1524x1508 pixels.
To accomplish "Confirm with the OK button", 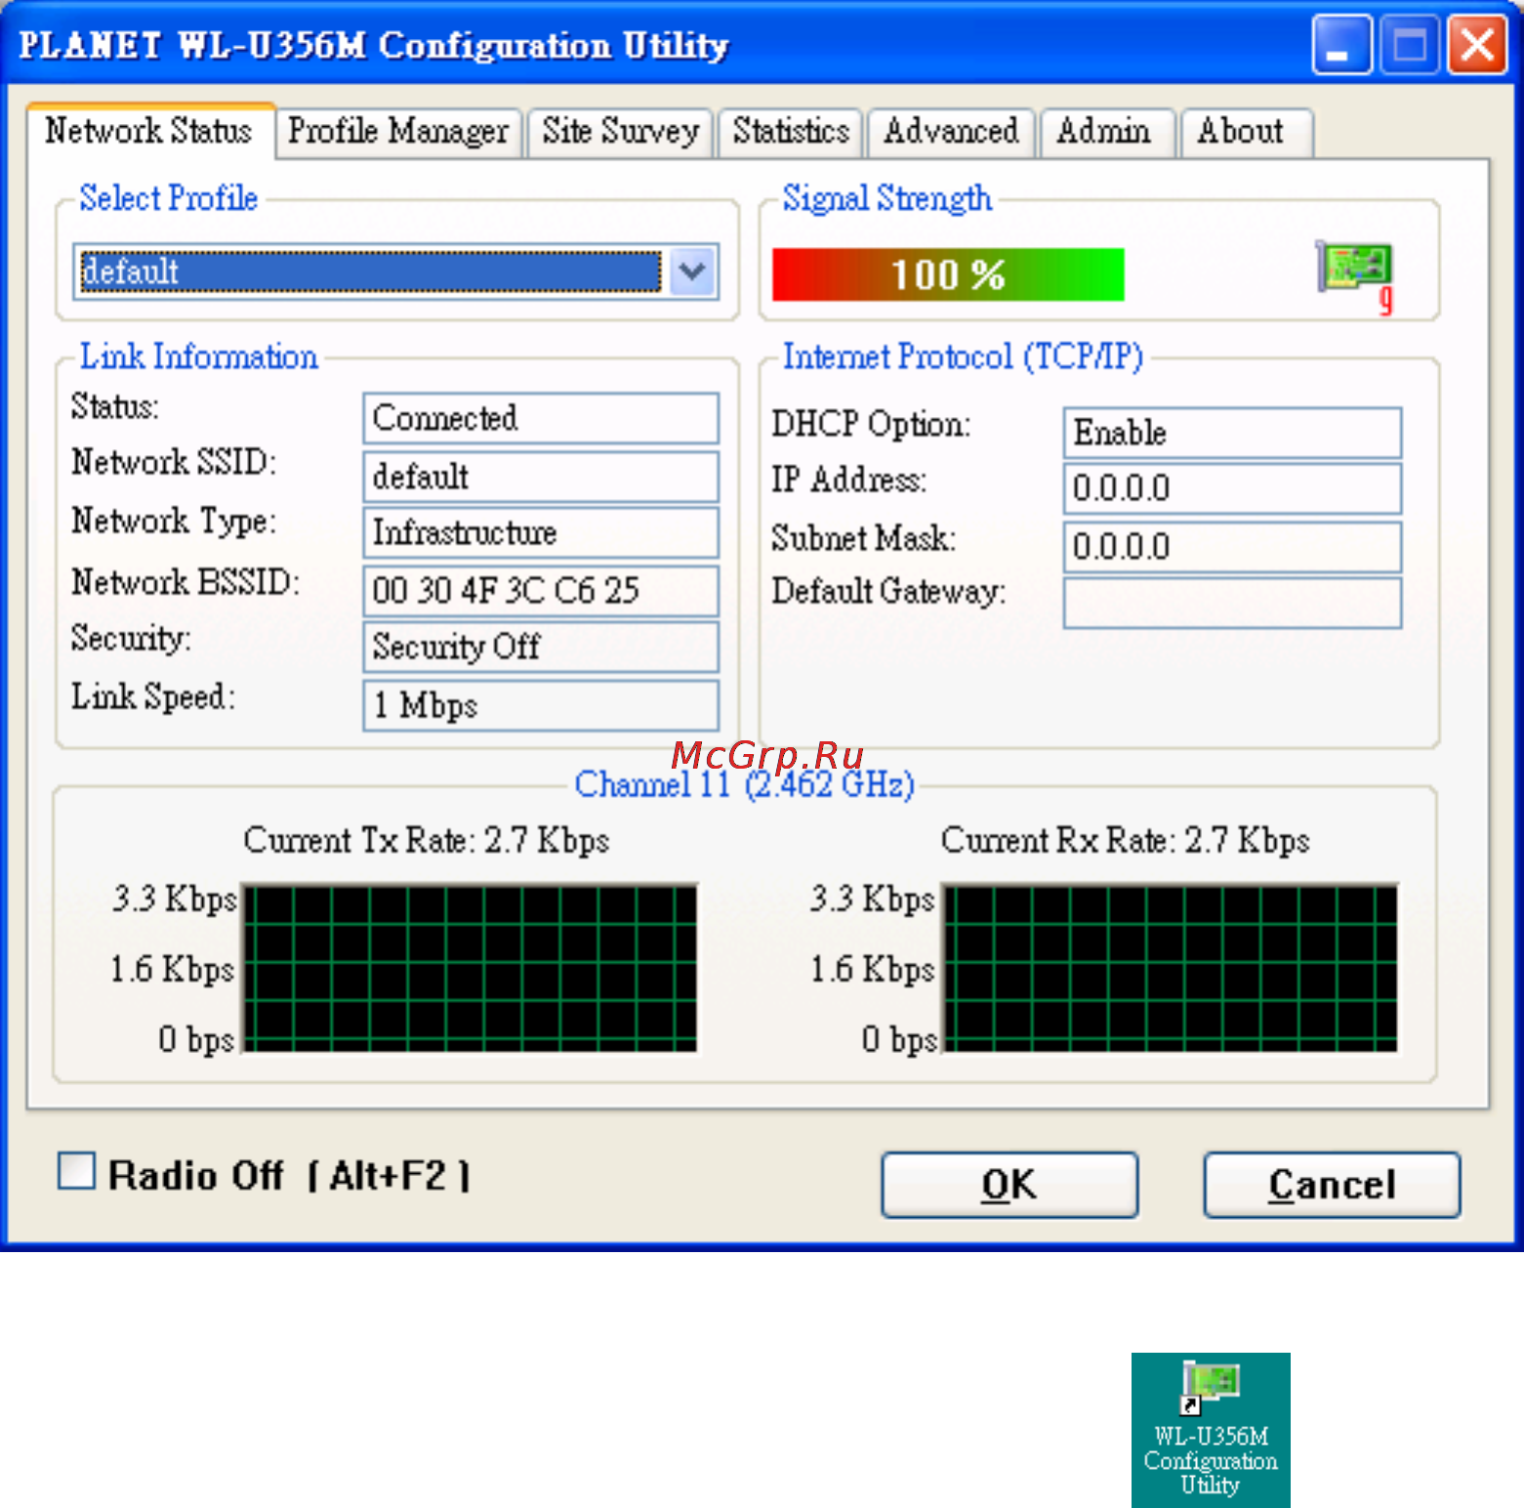I will click(1009, 1185).
